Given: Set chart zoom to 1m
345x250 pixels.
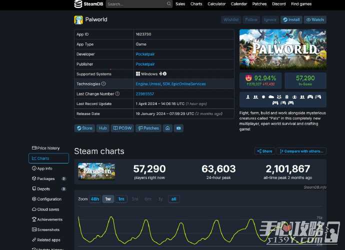Looking at the screenshot, I should click(121, 199).
